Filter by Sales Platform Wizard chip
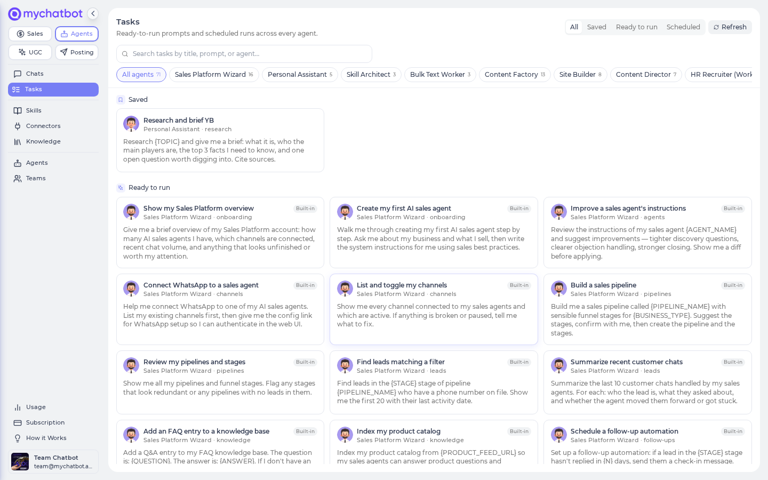Screen dimensions: 768x480 [214, 75]
